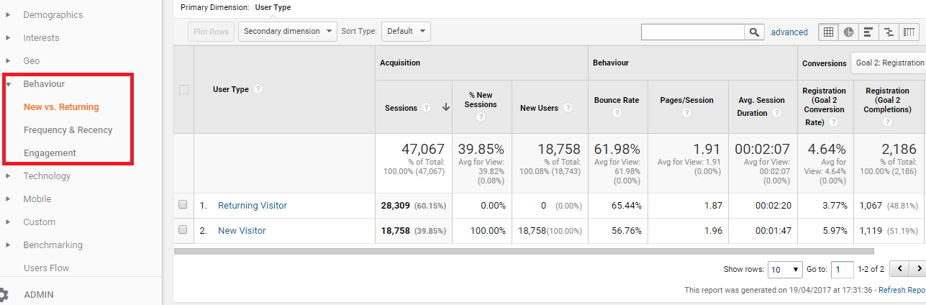The width and height of the screenshot is (926, 305).
Task: Switch to the pie chart percentage view
Action: (848, 32)
